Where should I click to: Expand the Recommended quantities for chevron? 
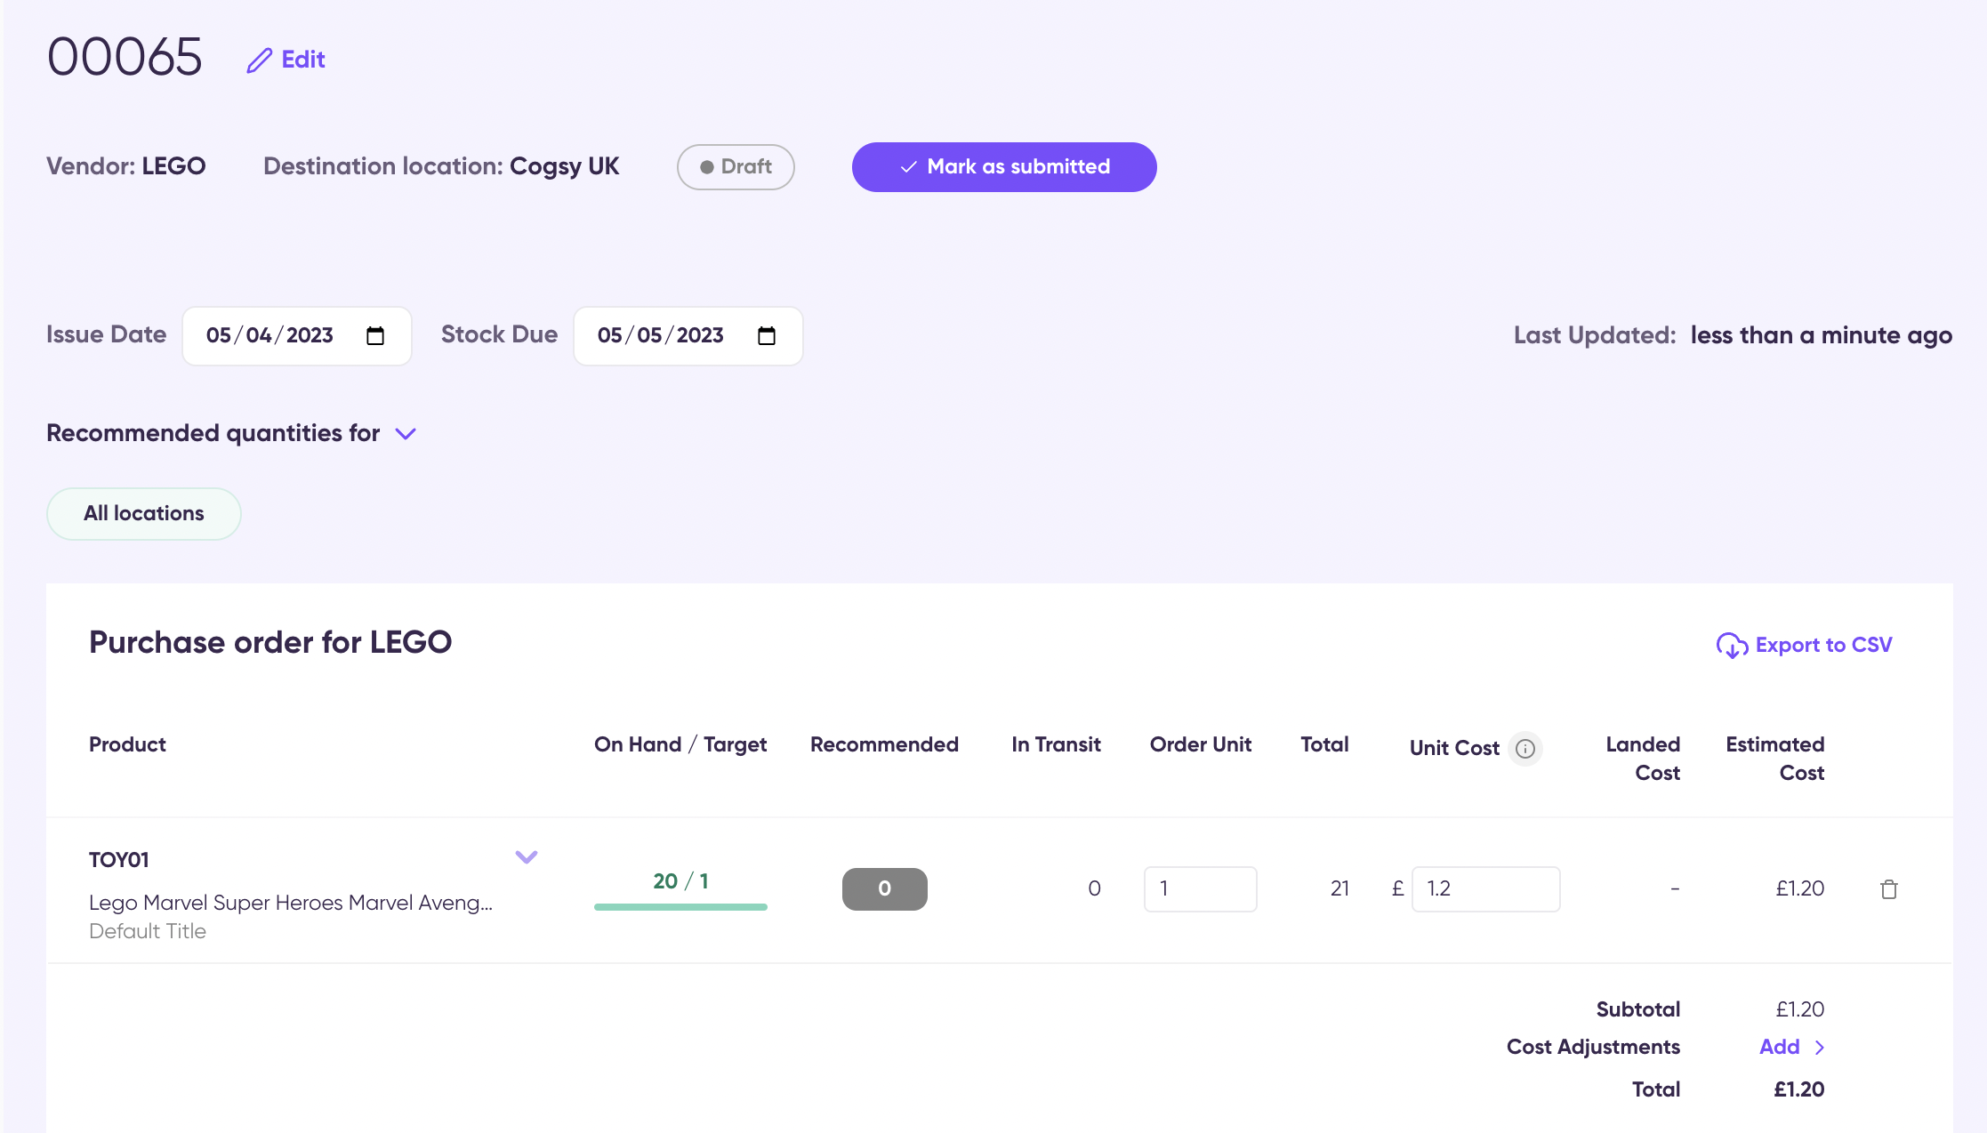click(406, 434)
